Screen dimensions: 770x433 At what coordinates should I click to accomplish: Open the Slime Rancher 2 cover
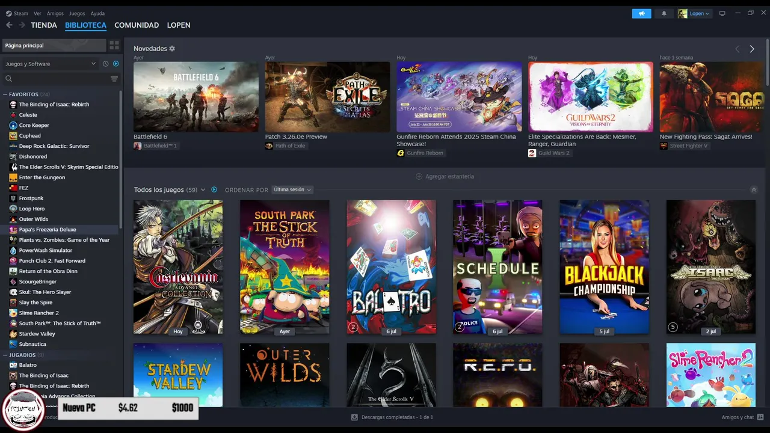[711, 375]
